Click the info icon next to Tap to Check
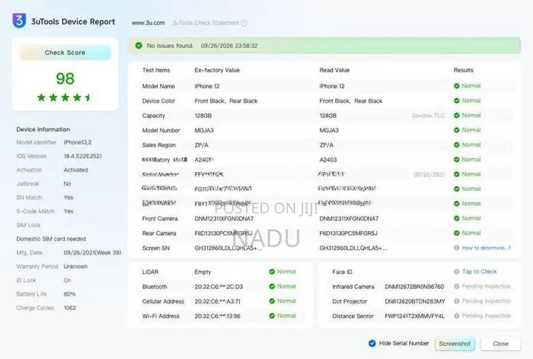Viewport: 533px width, 359px height. click(x=456, y=272)
